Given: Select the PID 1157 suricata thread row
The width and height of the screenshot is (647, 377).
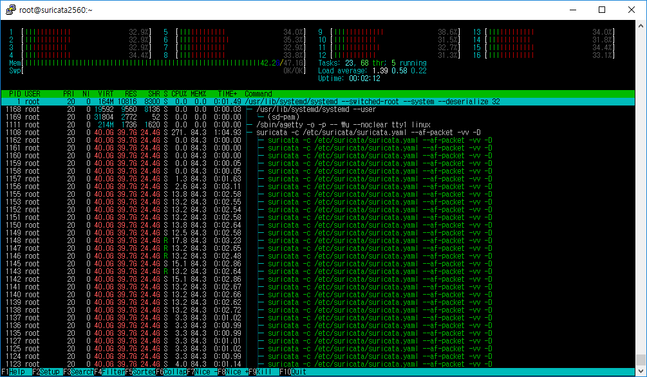Looking at the screenshot, I should coord(318,179).
